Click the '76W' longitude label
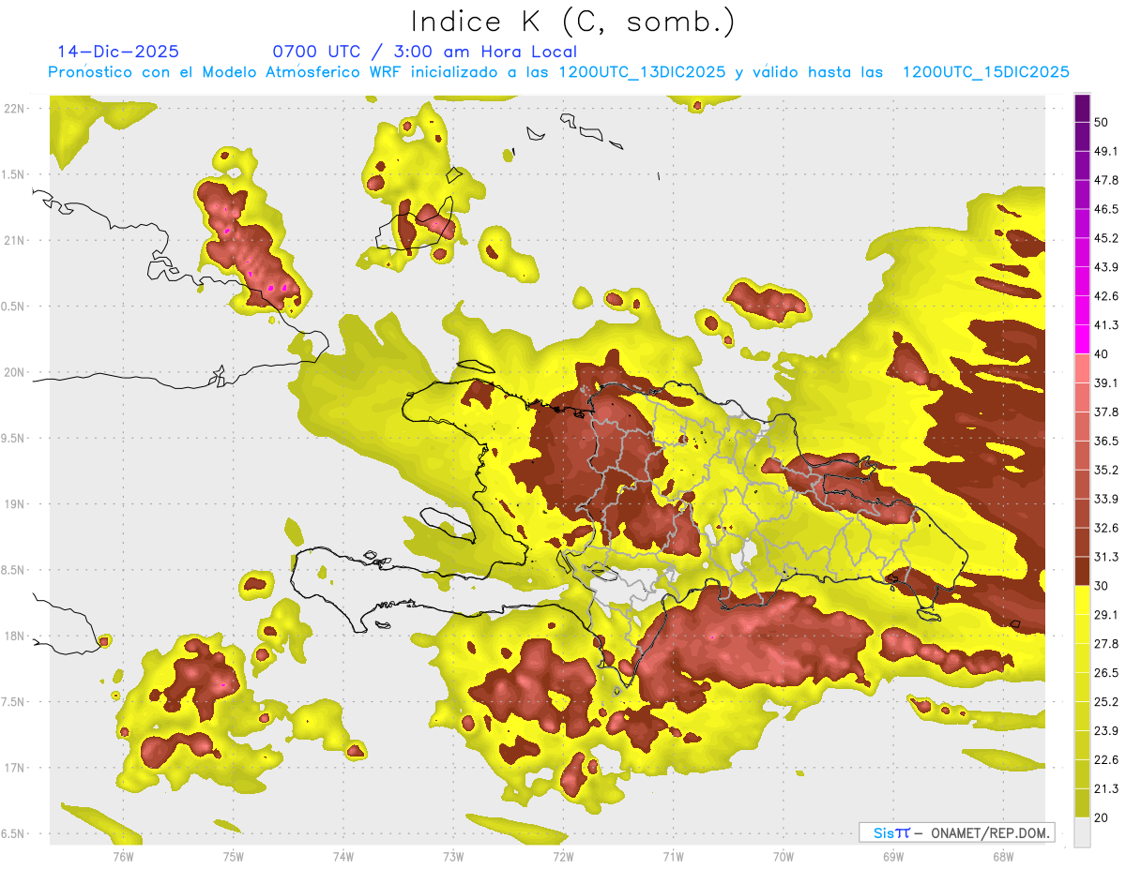Screen dimensions: 1126x869 (x=123, y=856)
